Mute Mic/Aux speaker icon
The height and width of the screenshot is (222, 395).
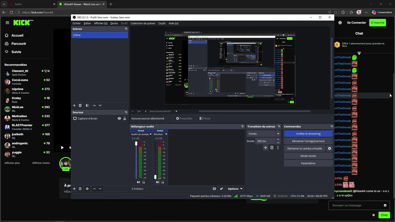tap(157, 182)
